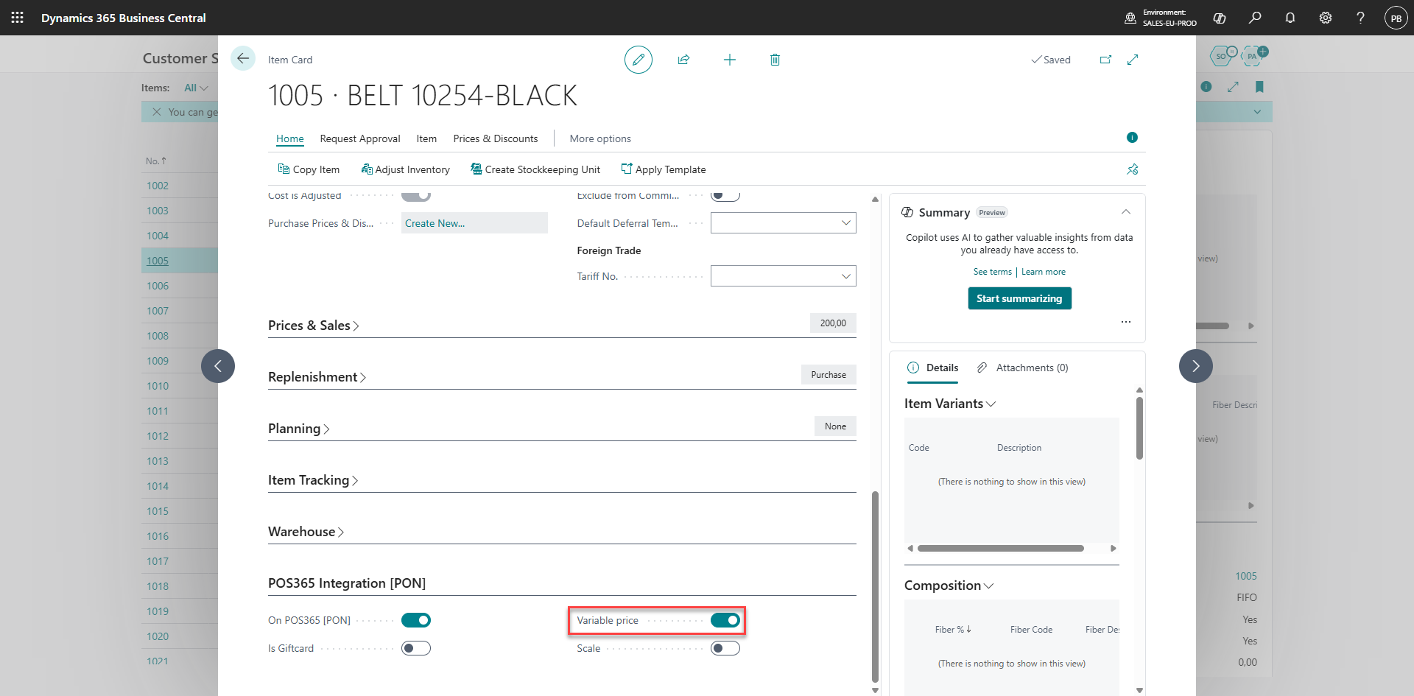Open item 1006 in background list
The height and width of the screenshot is (696, 1414).
pos(158,286)
